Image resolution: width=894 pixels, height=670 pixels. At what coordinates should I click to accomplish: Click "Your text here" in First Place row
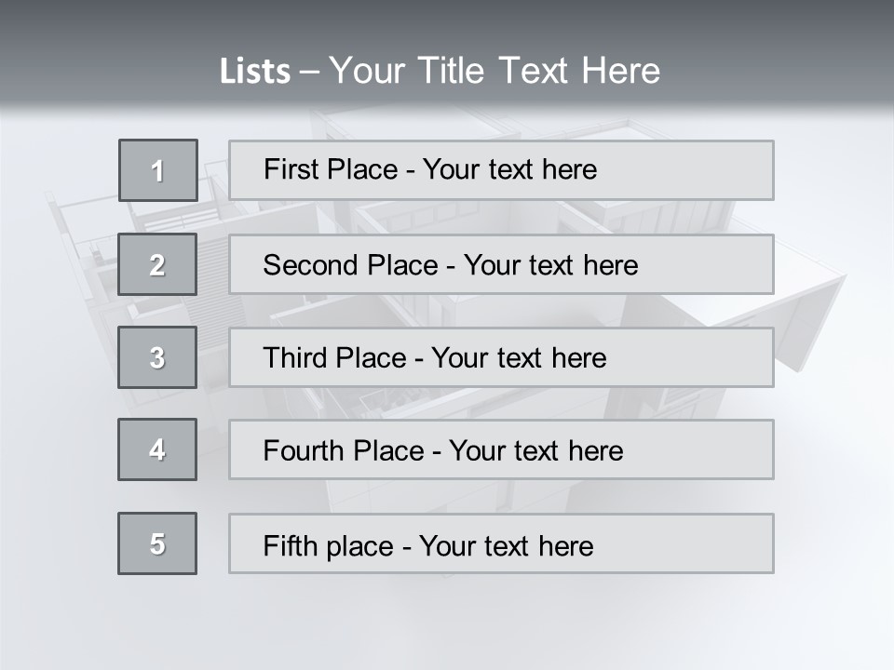pyautogui.click(x=509, y=169)
